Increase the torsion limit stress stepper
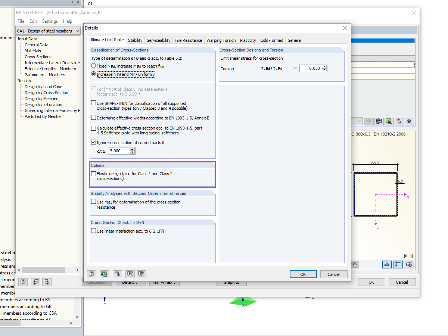 coord(324,67)
